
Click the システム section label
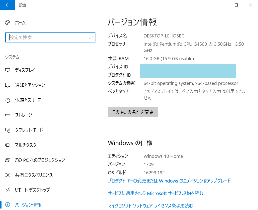click(x=12, y=57)
